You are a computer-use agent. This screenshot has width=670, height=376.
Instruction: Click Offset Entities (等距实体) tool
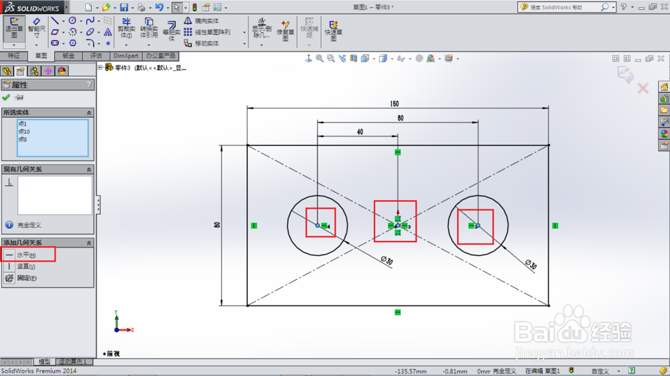click(172, 31)
